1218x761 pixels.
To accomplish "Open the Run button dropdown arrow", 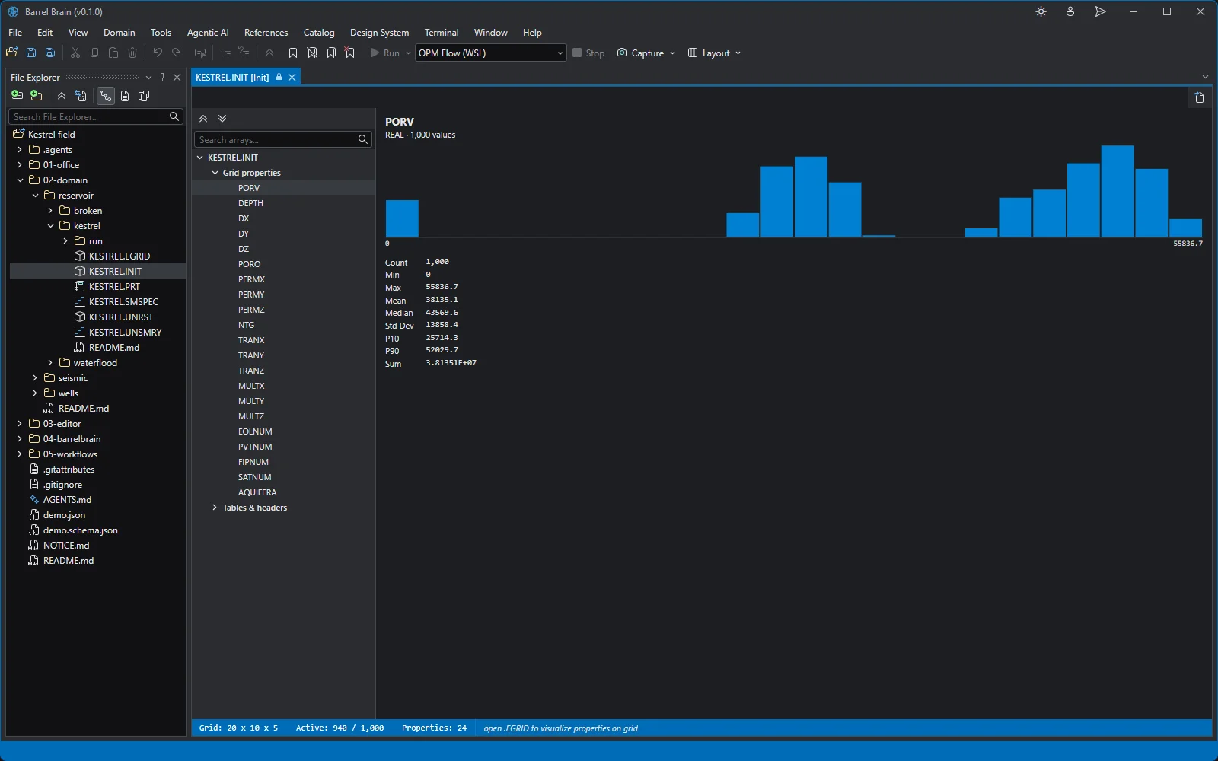I will pos(408,53).
